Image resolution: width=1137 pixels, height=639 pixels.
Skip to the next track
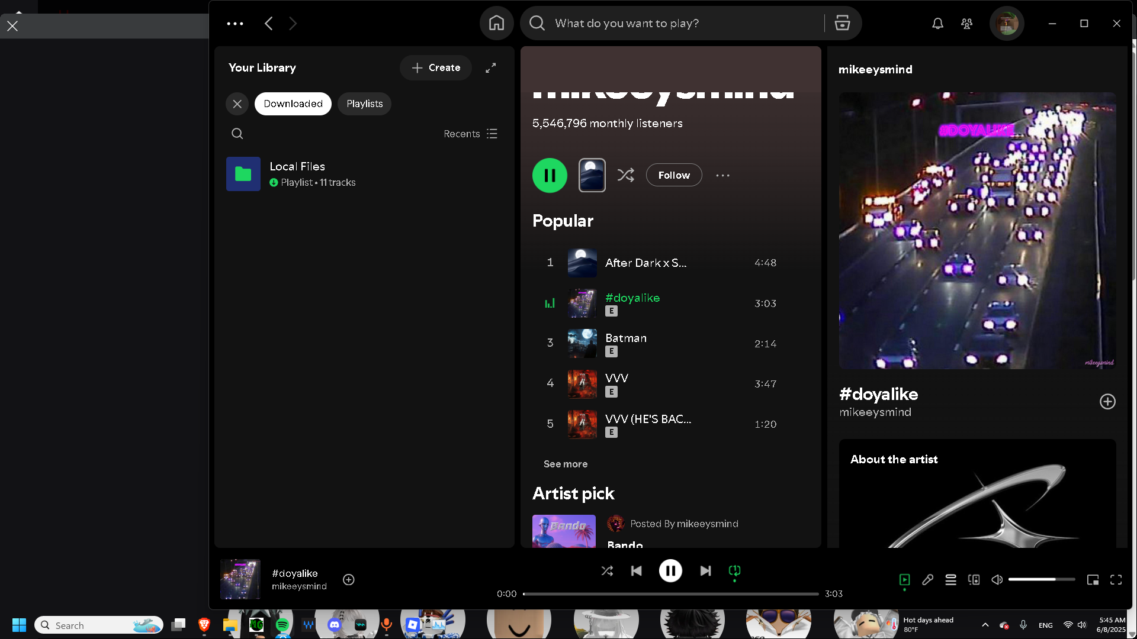click(x=705, y=571)
